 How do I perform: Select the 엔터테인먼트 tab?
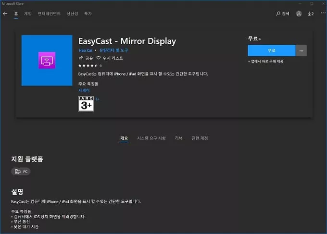click(49, 14)
